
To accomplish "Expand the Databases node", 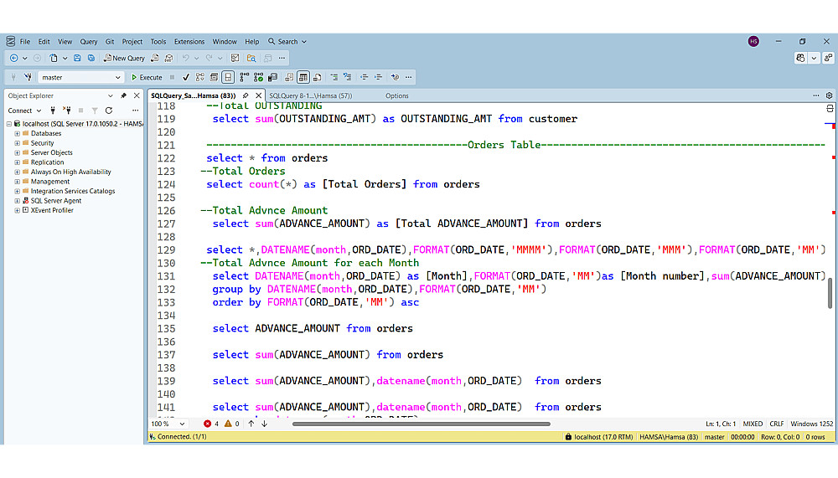I will pos(17,133).
